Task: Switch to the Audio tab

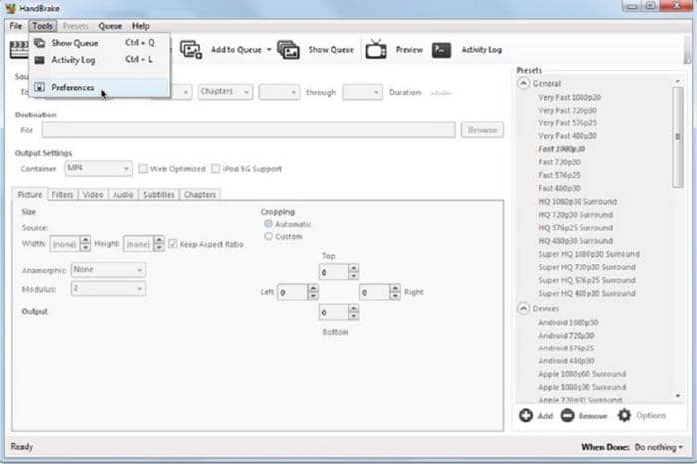Action: (x=123, y=195)
